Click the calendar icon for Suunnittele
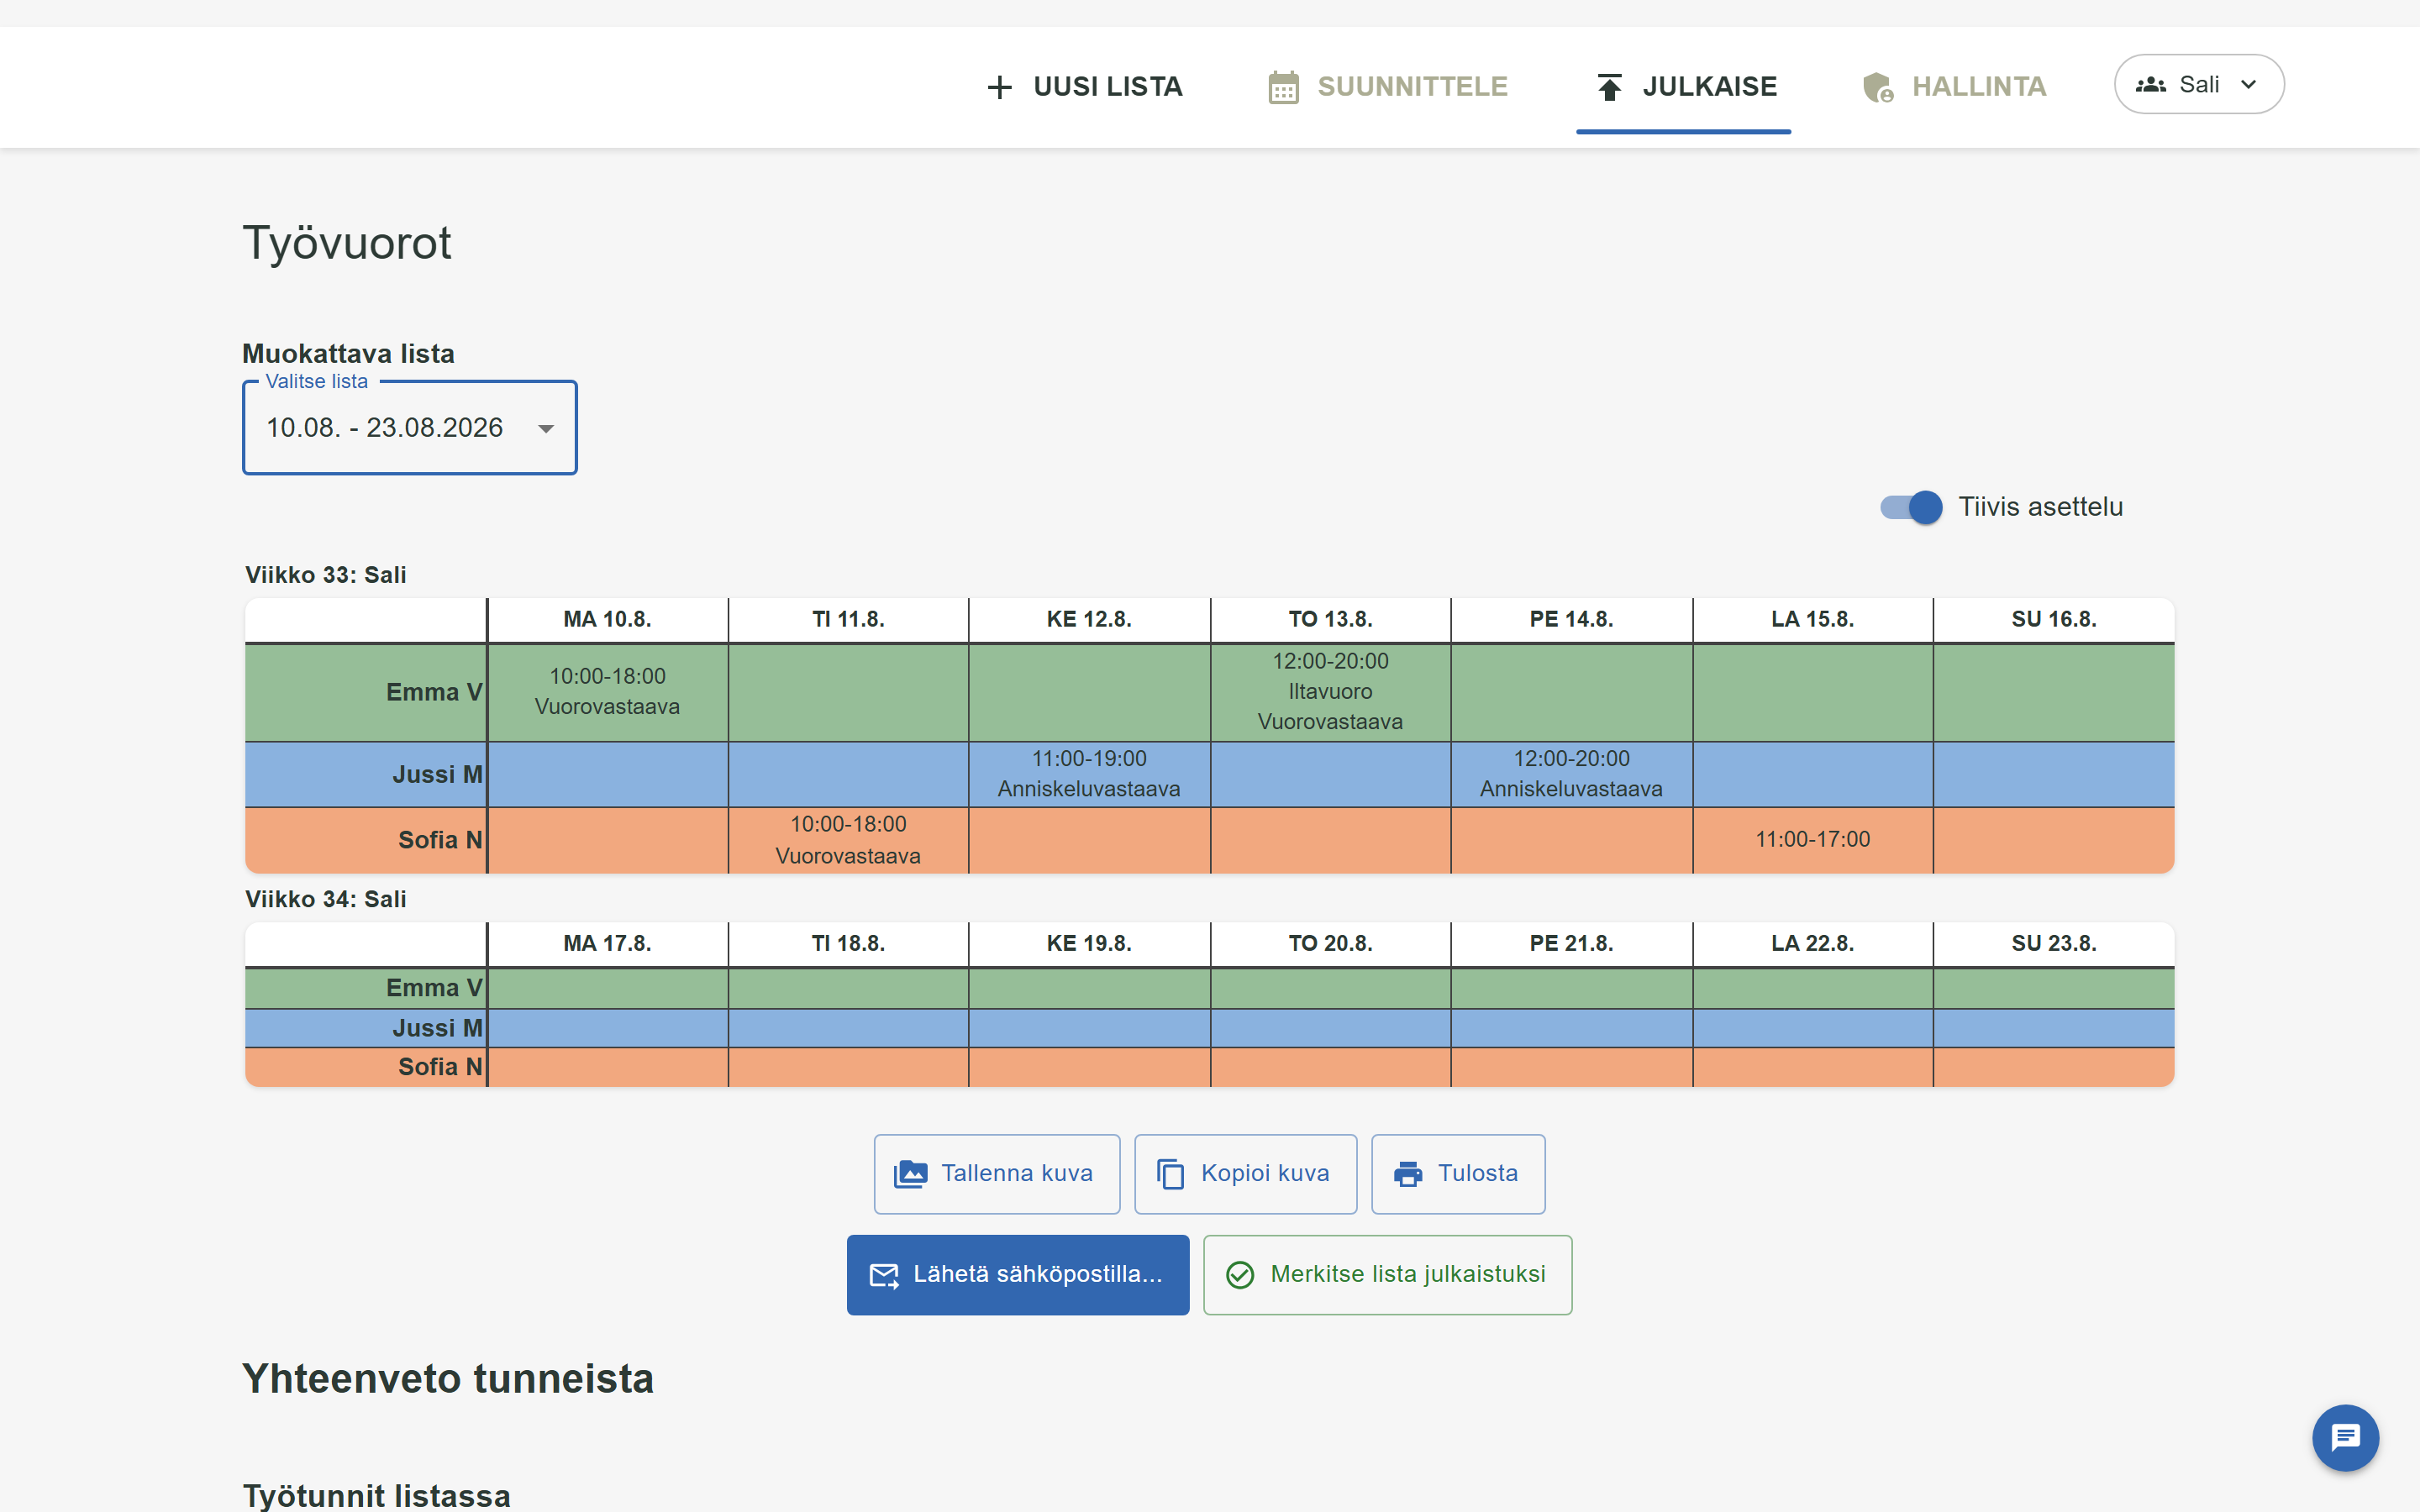This screenshot has width=2420, height=1512. click(x=1283, y=87)
